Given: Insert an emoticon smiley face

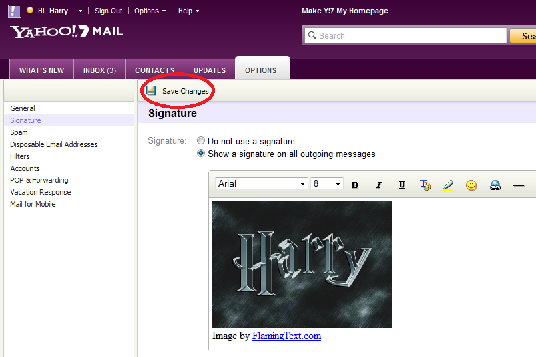Looking at the screenshot, I should (x=471, y=185).
